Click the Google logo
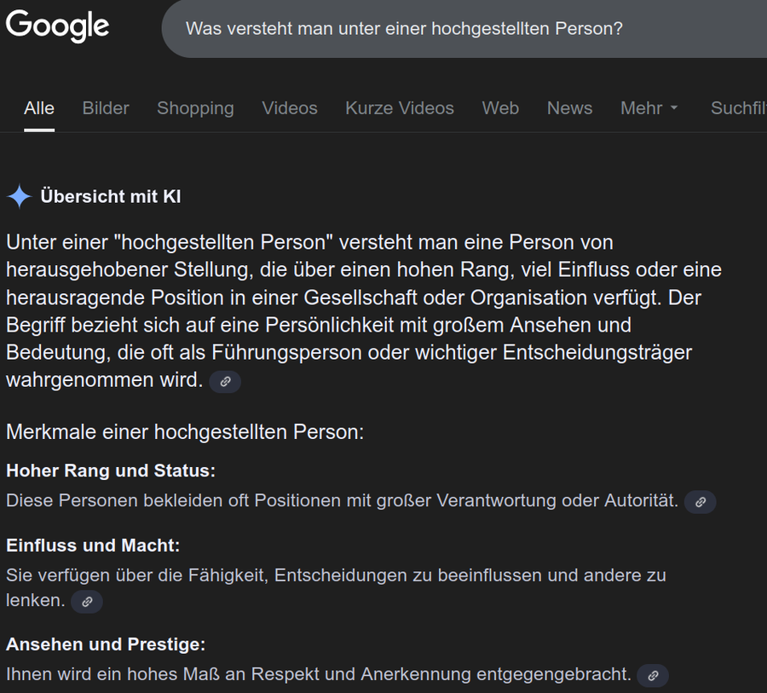 (x=57, y=26)
